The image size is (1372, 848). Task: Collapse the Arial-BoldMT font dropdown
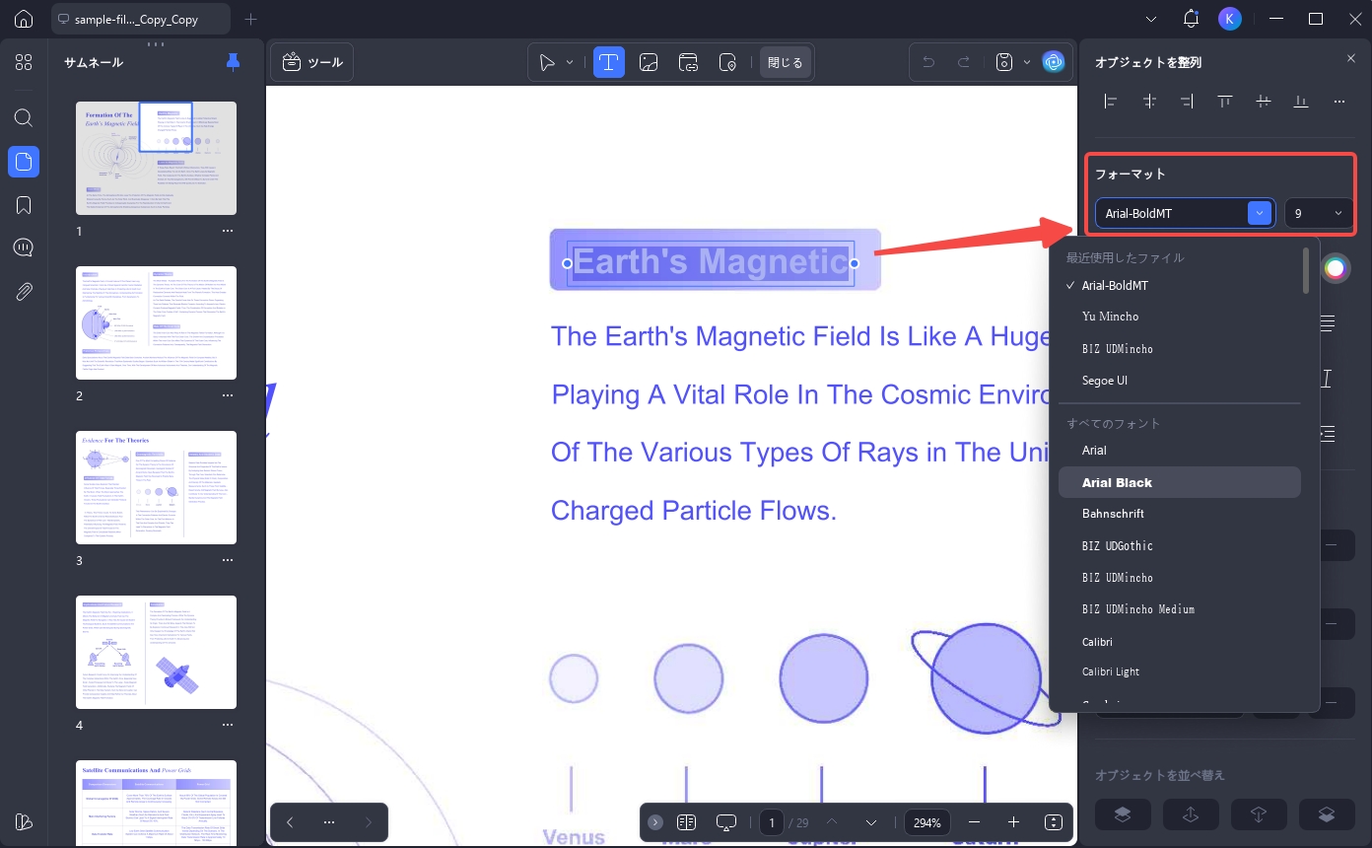tap(1260, 213)
